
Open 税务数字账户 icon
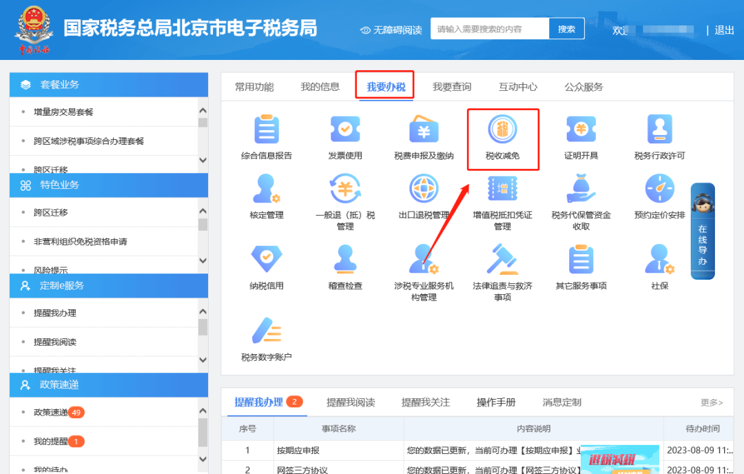coord(266,330)
